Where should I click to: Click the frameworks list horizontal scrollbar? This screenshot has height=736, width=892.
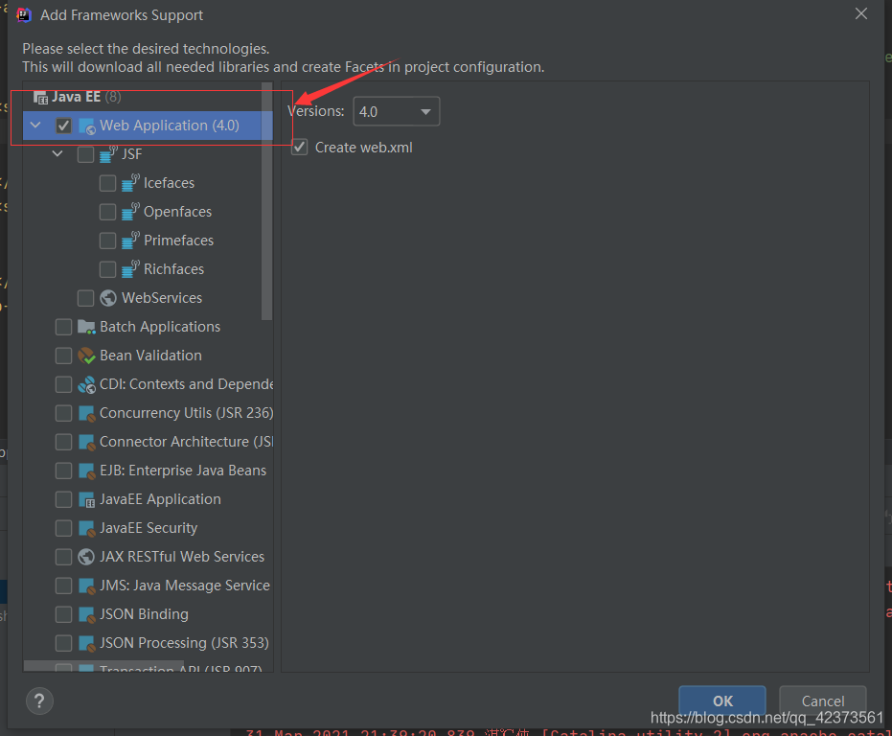103,666
